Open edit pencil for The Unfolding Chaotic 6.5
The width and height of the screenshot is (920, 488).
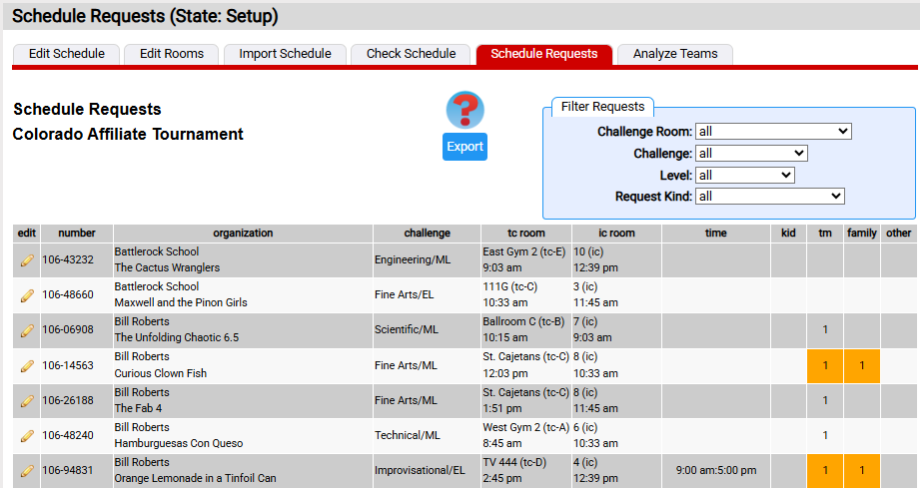[x=27, y=330]
